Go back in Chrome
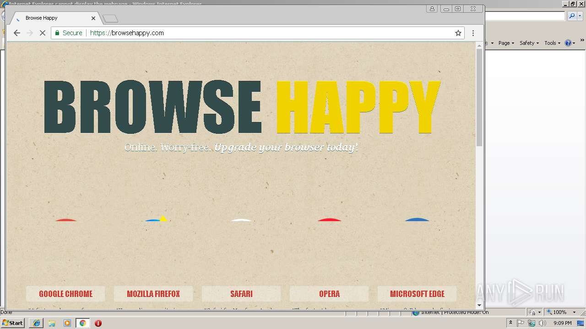This screenshot has height=329, width=586. [17, 33]
